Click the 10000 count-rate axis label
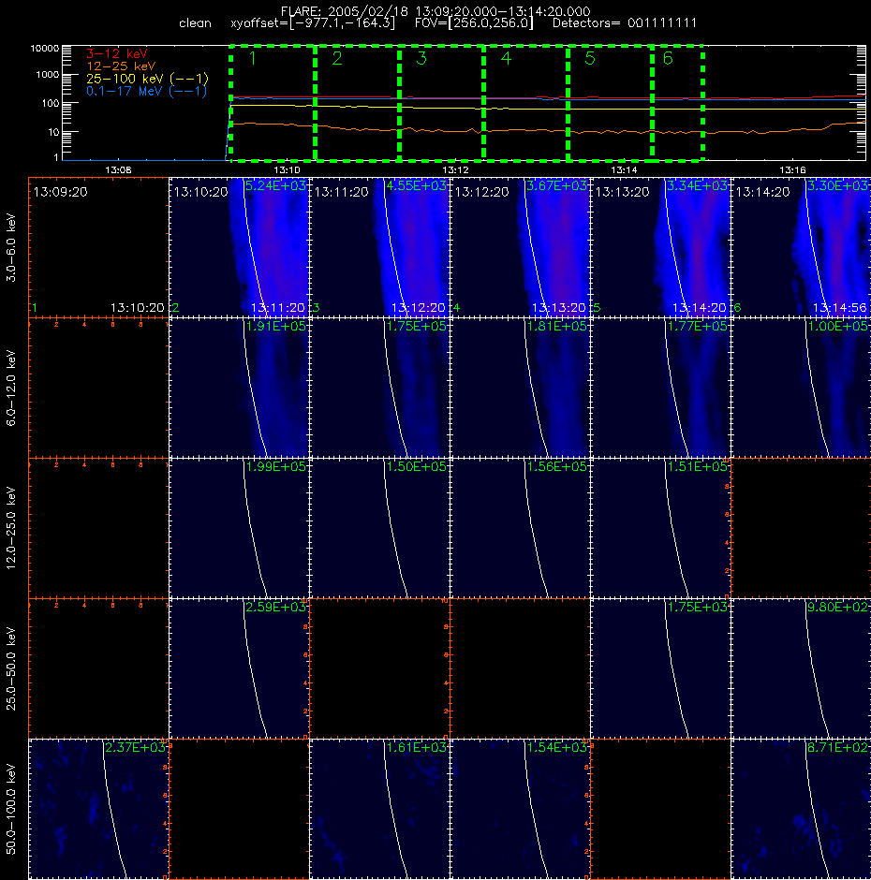The height and width of the screenshot is (880, 871). [44, 49]
